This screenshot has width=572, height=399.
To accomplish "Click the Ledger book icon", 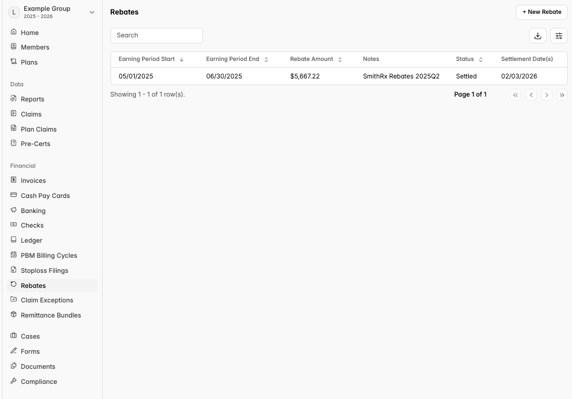I will click(x=13, y=240).
